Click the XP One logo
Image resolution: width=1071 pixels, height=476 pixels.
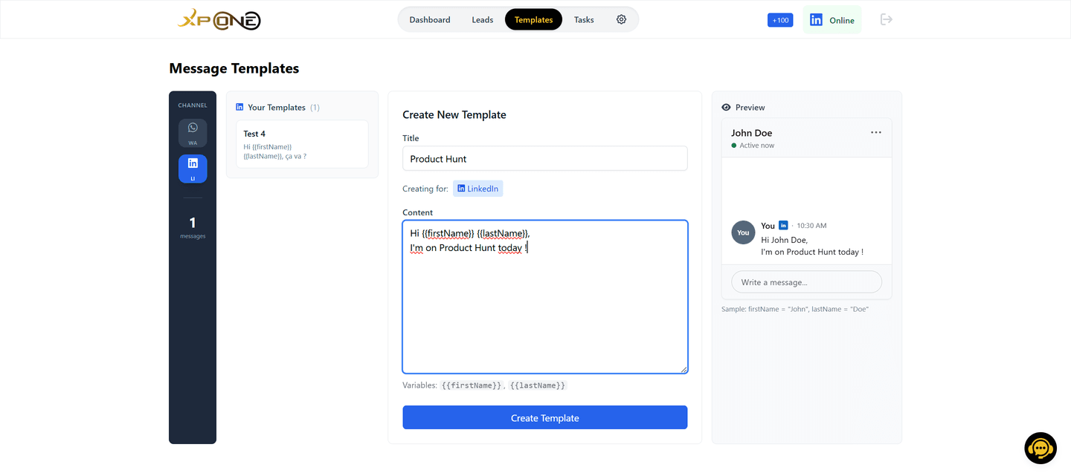pos(219,19)
